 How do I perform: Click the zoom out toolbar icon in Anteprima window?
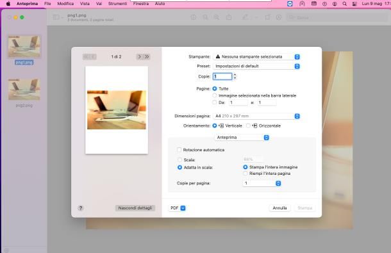[205, 17]
